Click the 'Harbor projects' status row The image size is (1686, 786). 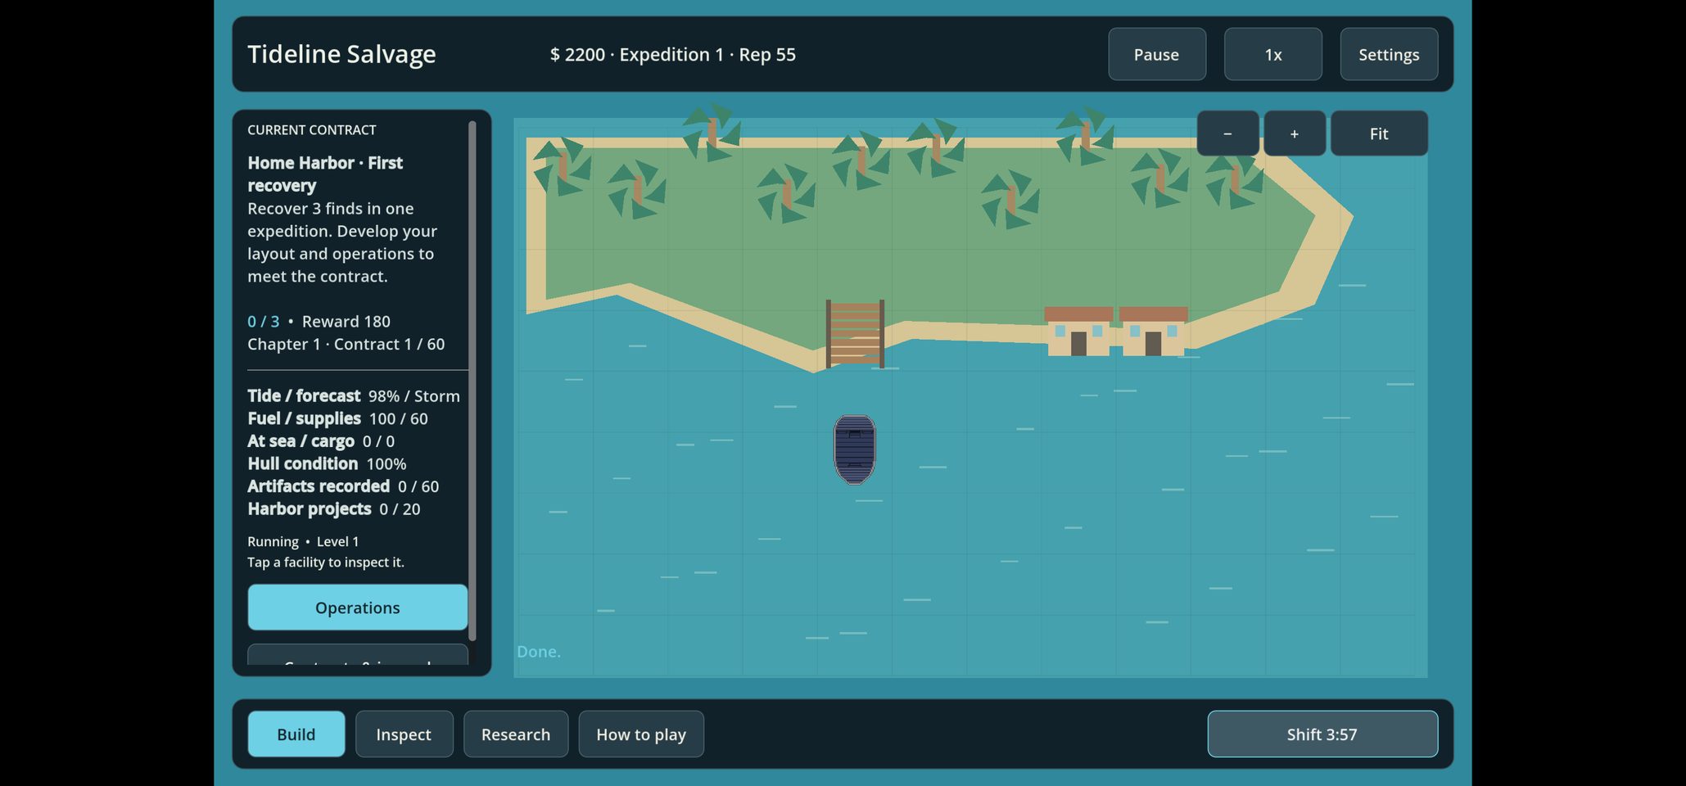click(334, 509)
